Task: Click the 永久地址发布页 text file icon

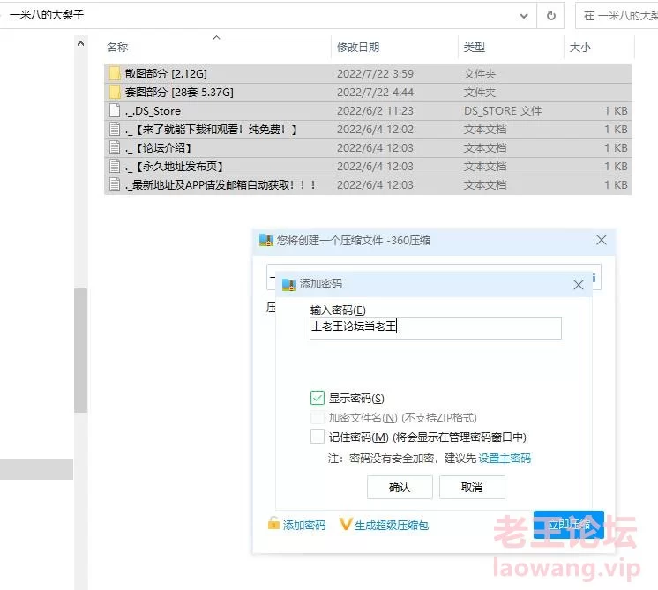Action: pos(115,167)
